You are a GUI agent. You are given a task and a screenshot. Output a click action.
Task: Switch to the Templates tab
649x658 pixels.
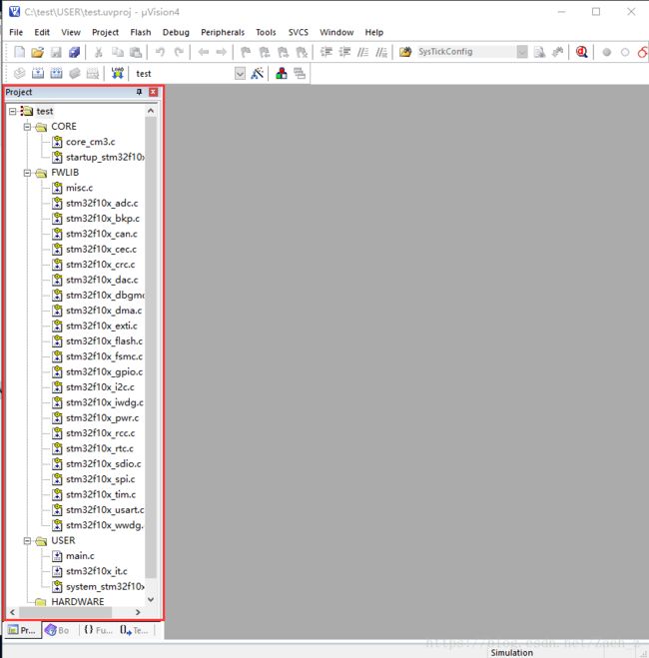click(x=134, y=630)
